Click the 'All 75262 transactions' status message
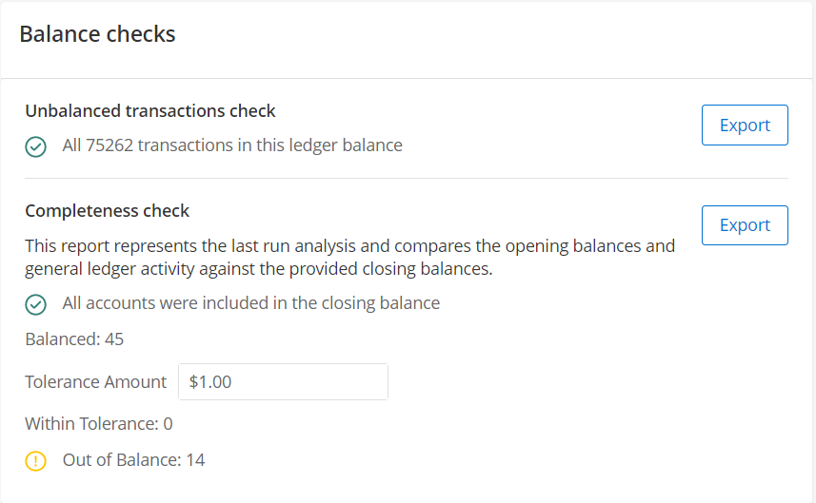This screenshot has height=503, width=816. click(x=232, y=145)
